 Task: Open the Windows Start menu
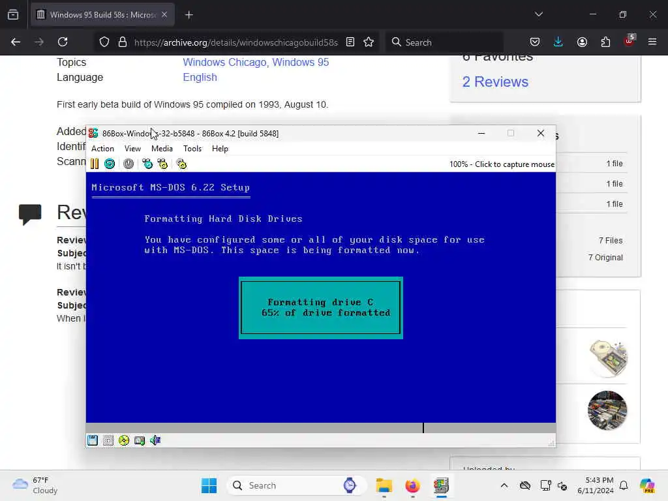click(209, 485)
